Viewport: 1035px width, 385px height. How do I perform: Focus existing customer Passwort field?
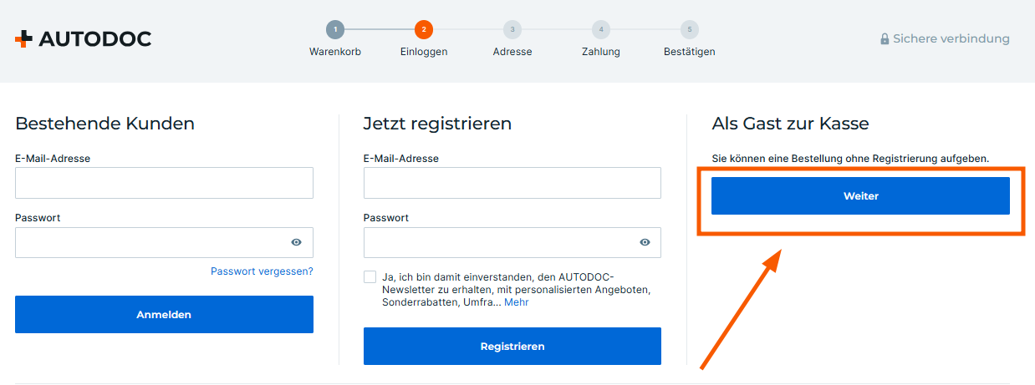point(150,242)
